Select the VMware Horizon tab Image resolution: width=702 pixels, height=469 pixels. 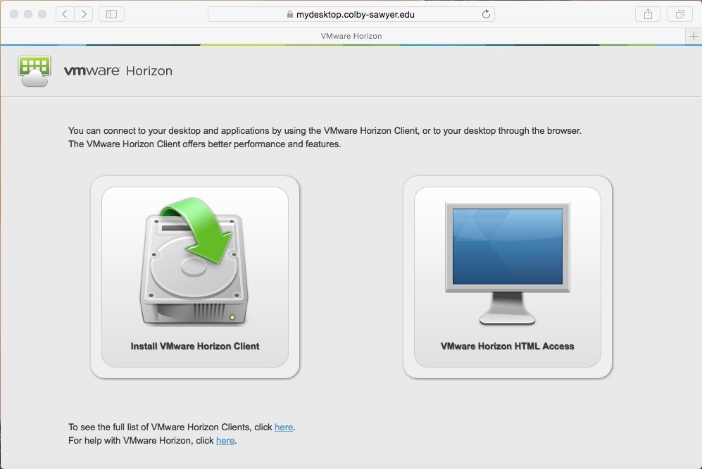tap(351, 35)
